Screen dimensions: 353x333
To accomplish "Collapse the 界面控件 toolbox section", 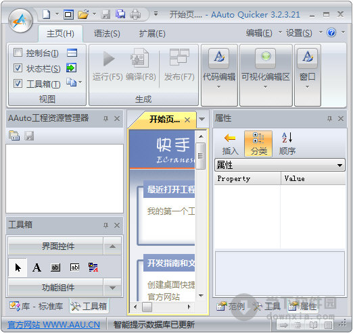I will click(112, 247).
